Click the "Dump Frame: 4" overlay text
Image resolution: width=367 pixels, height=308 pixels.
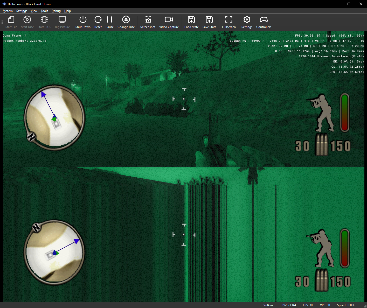point(15,36)
